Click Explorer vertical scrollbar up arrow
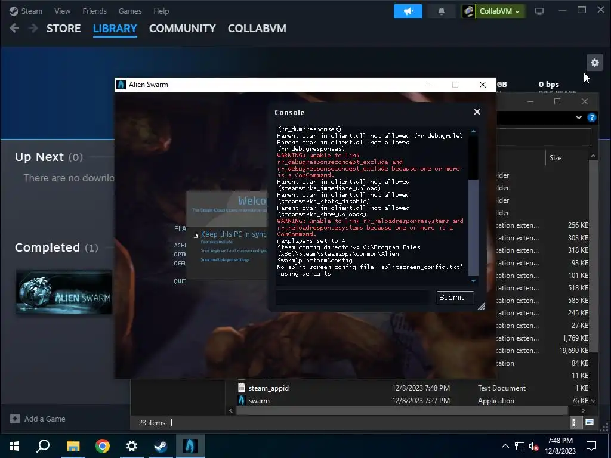Screen dimensions: 611x458 (x=594, y=156)
